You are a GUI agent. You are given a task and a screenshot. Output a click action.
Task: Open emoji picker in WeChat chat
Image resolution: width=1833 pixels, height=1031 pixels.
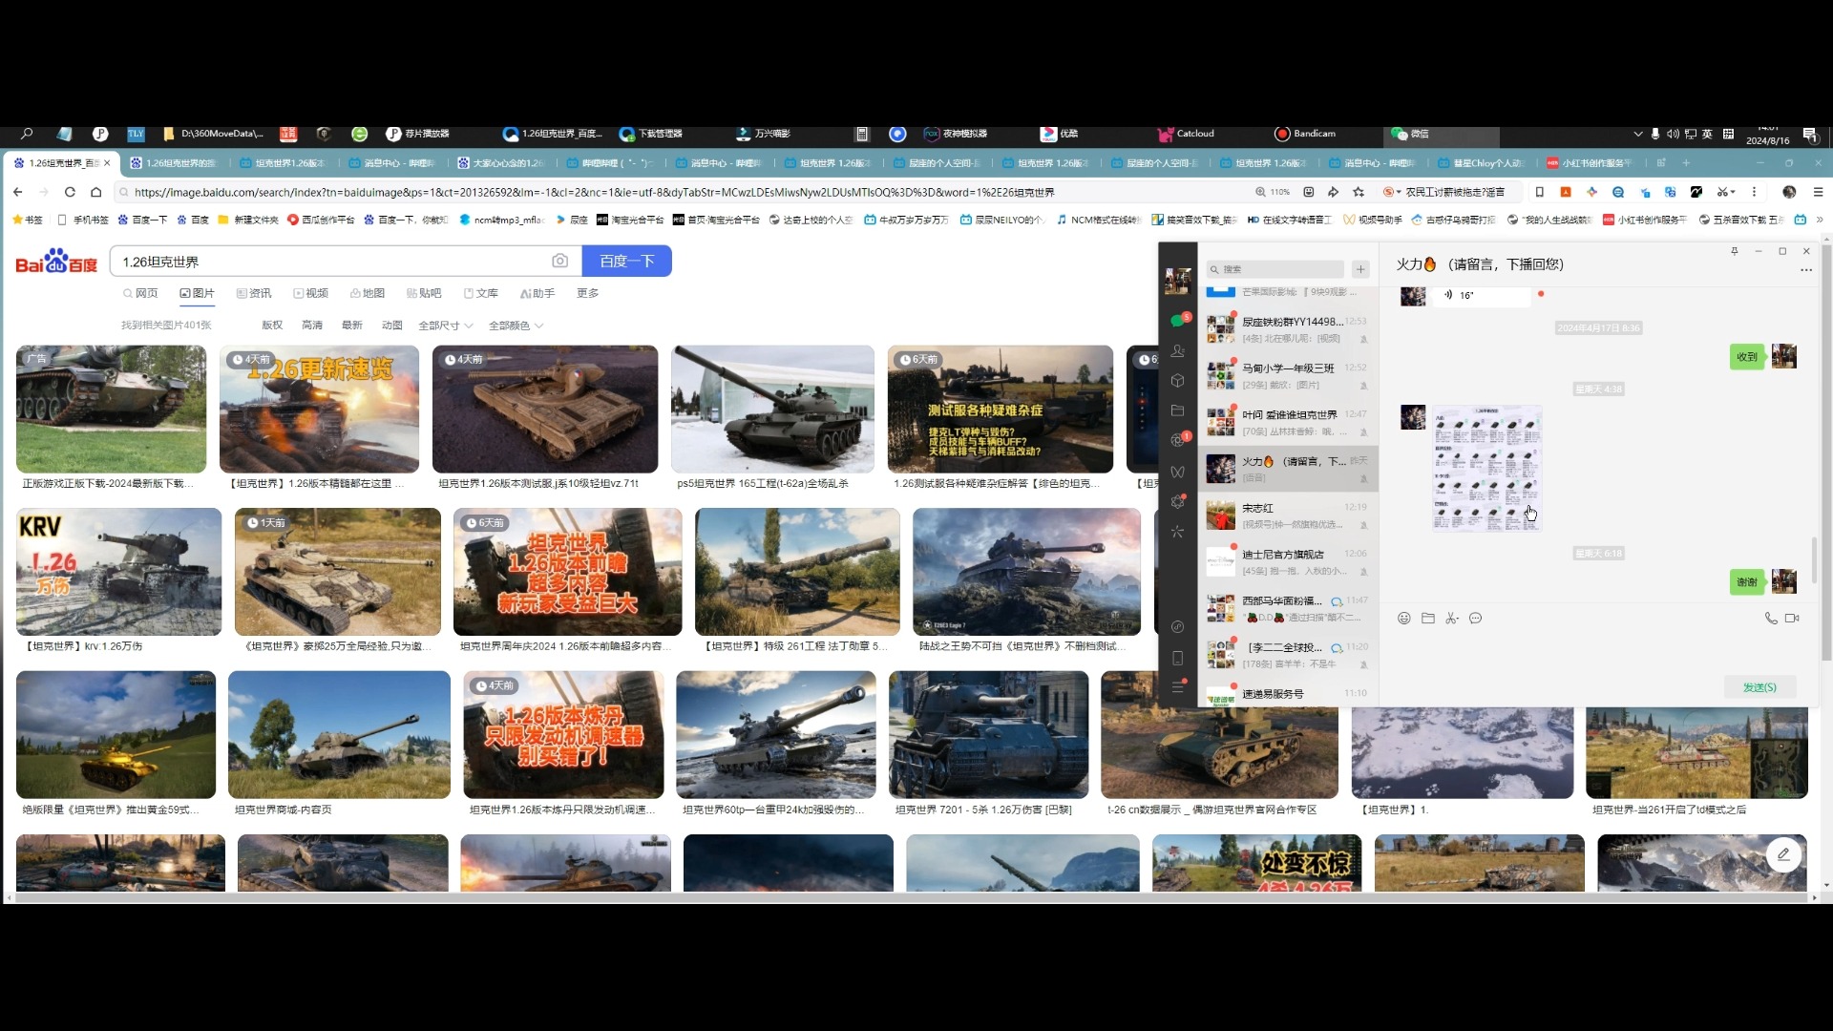click(x=1403, y=619)
